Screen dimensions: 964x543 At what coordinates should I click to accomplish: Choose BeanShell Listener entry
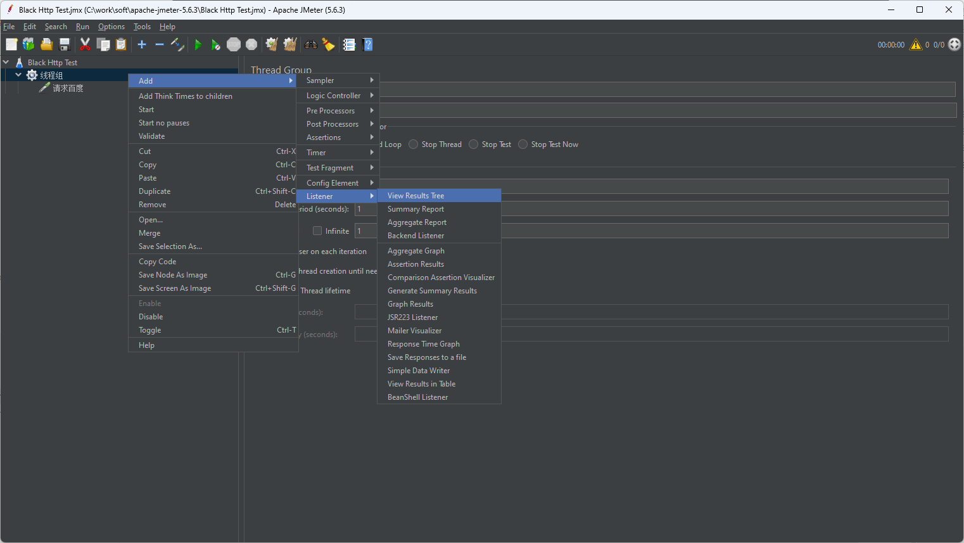pyautogui.click(x=439, y=397)
